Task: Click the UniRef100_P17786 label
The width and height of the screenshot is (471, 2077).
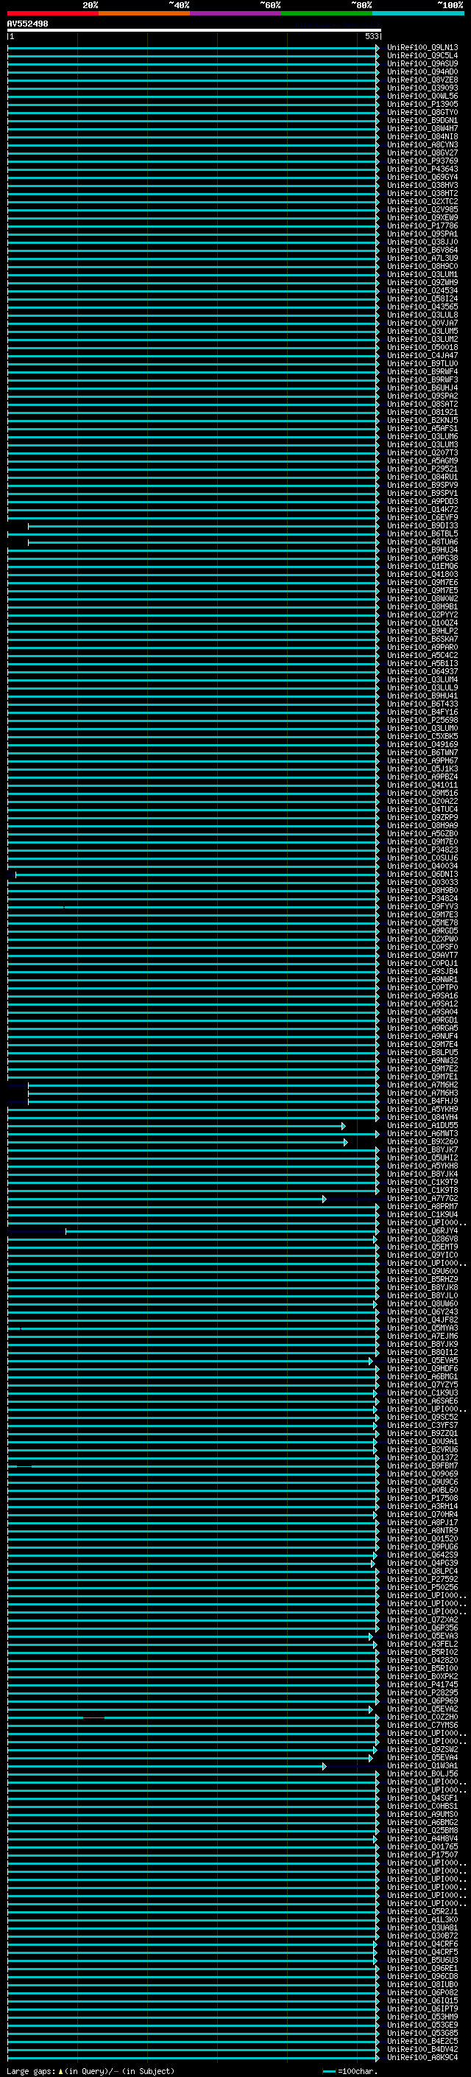Action: [x=422, y=225]
